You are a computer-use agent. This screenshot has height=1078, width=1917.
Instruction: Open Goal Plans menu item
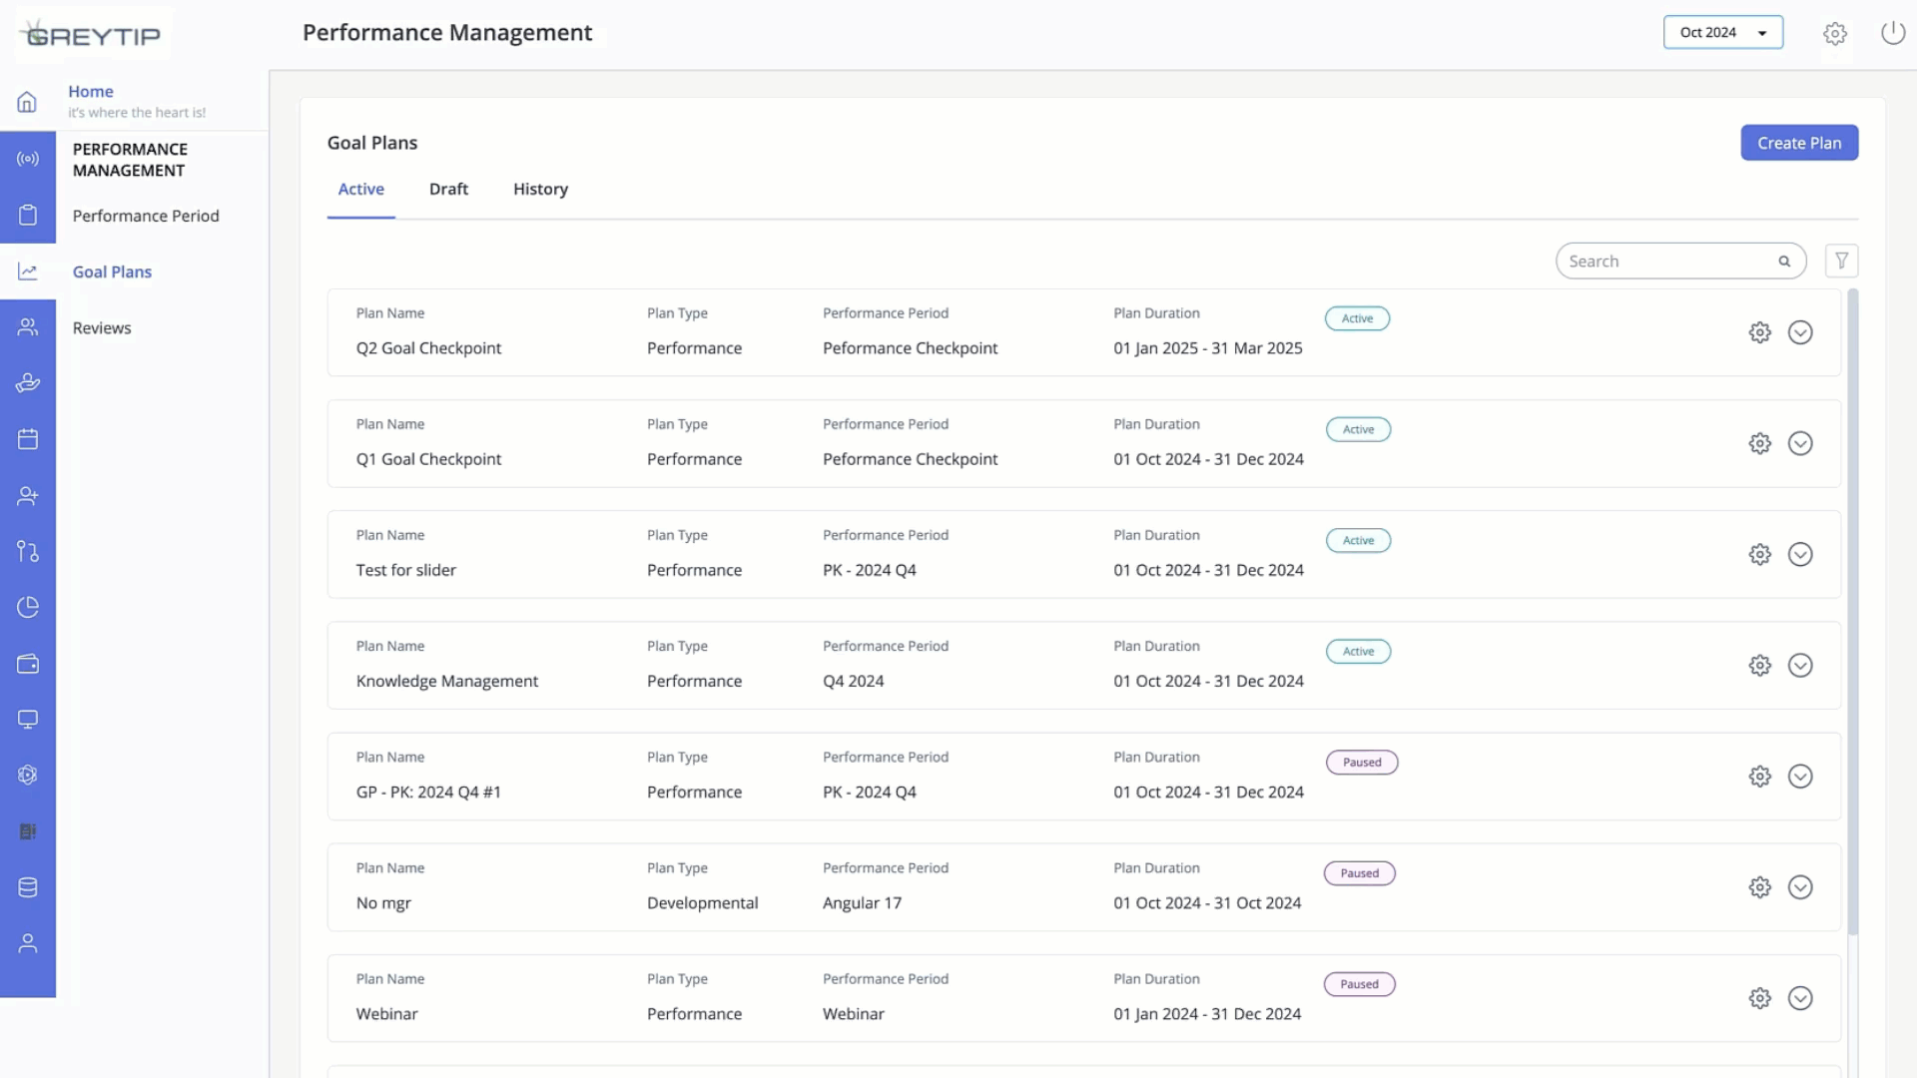(112, 271)
